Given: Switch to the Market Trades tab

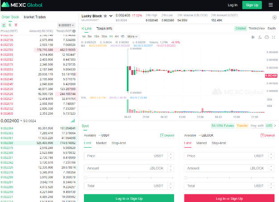Looking at the screenshot, I should [x=34, y=17].
